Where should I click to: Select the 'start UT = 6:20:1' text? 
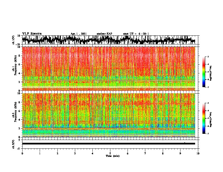136,34
